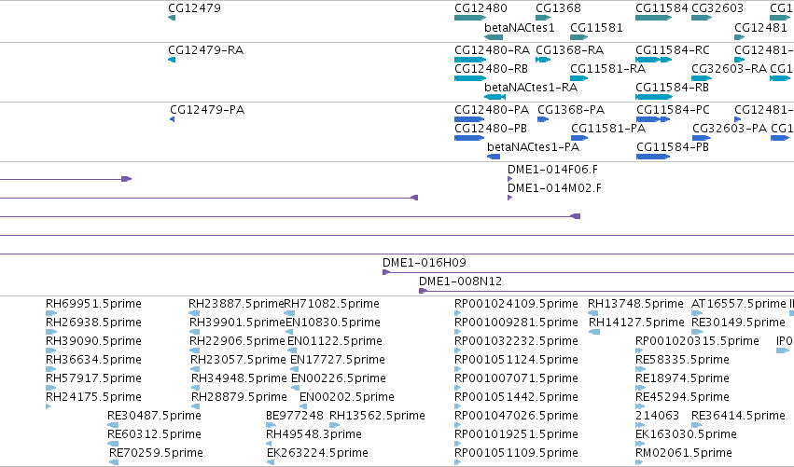This screenshot has width=794, height=467.
Task: Select BAC end DME1-014F06.F
Action: (510, 179)
